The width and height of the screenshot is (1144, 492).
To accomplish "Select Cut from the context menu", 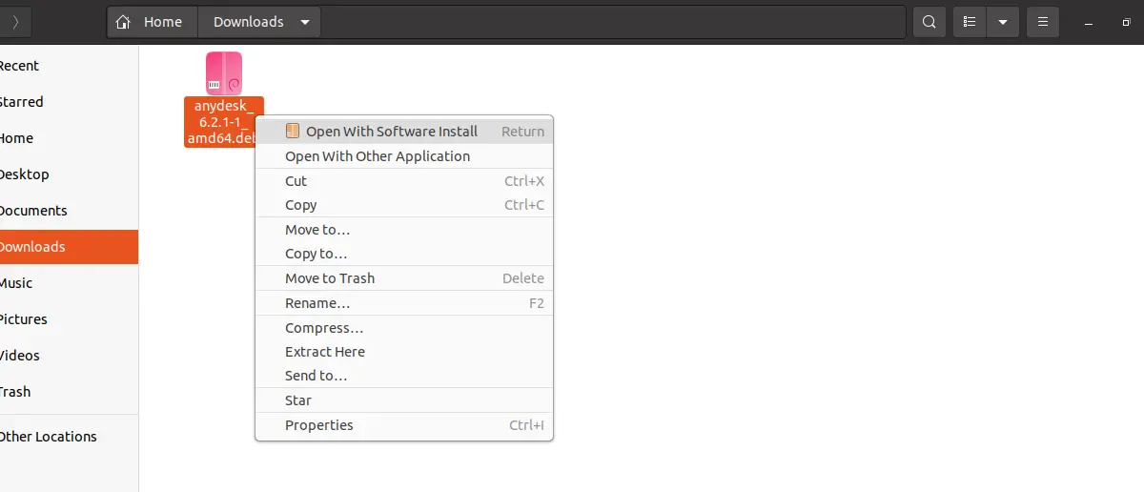I will 404,181.
